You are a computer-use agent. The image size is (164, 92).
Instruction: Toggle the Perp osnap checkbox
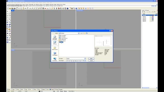pos(33,89)
